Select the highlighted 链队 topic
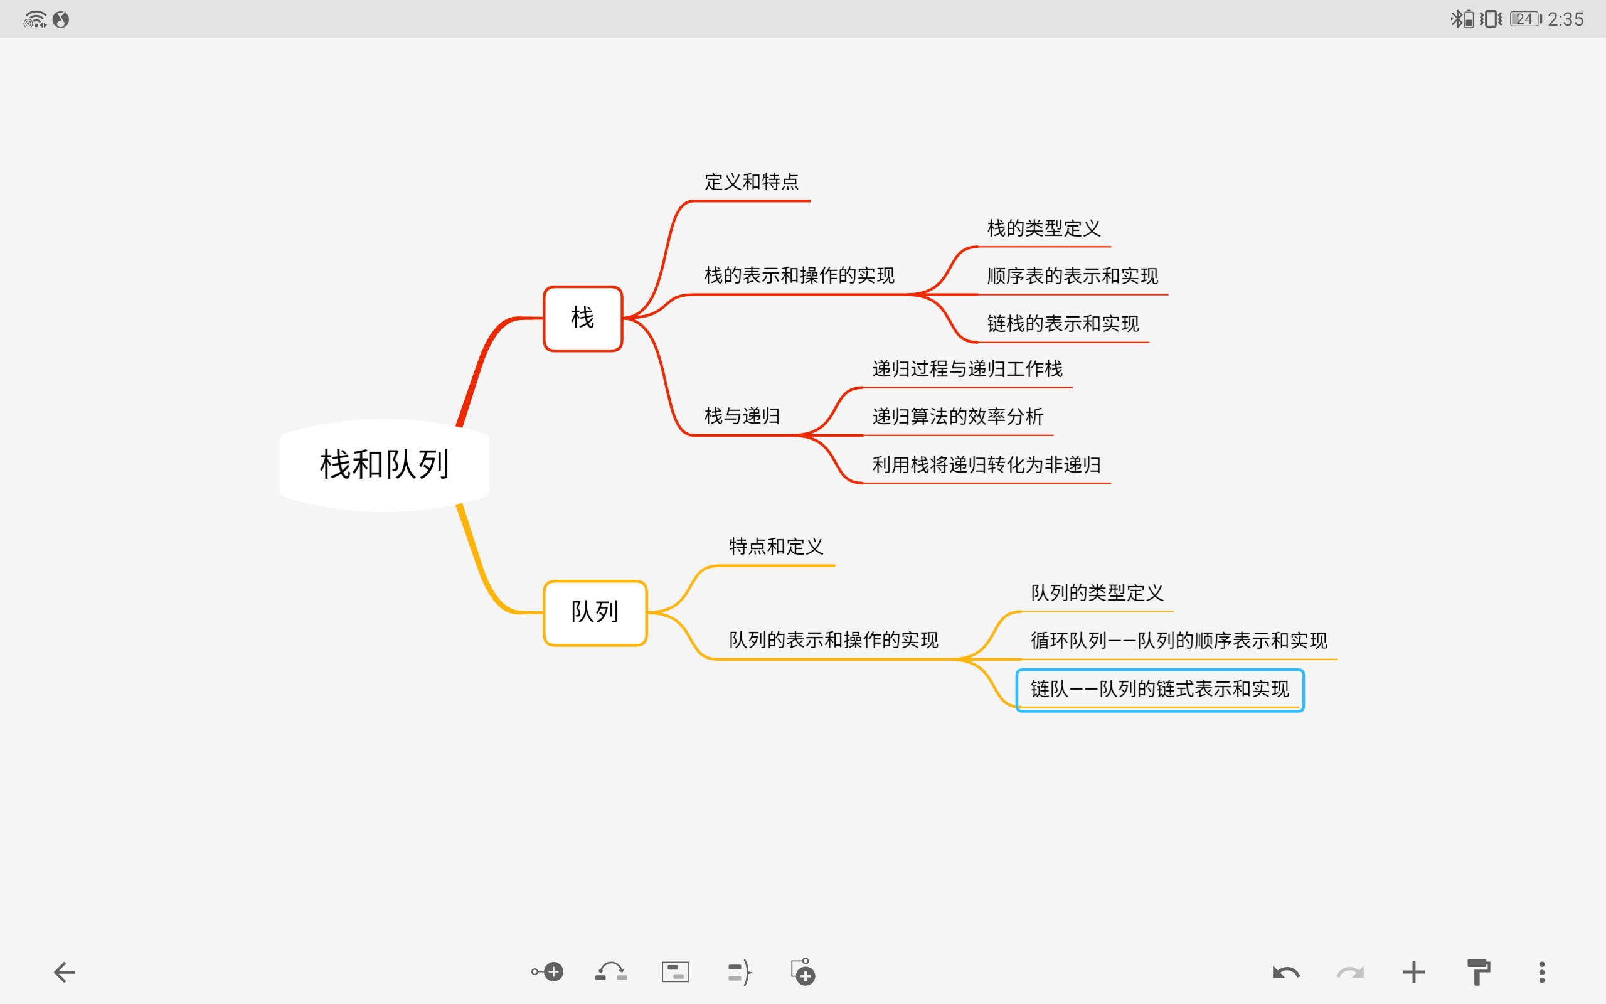Viewport: 1606px width, 1004px height. pos(1159,689)
